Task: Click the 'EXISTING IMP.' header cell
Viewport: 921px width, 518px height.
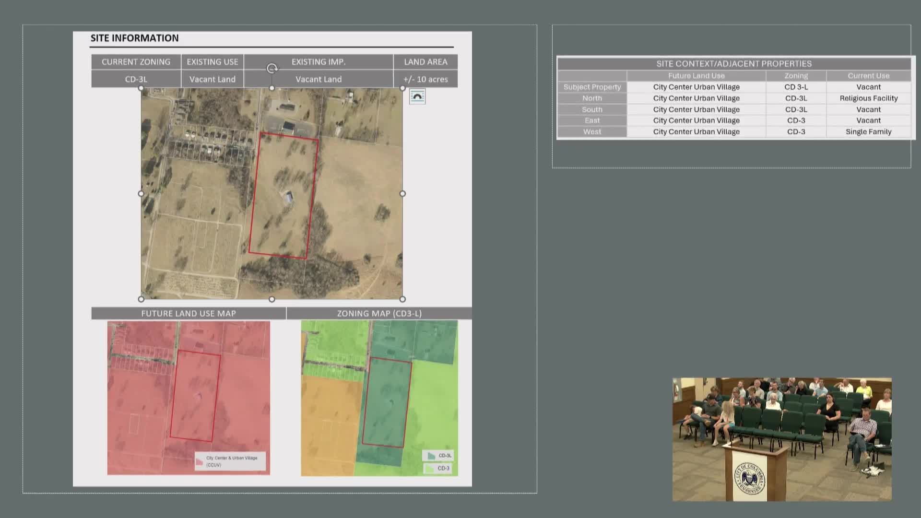Action: pyautogui.click(x=319, y=62)
